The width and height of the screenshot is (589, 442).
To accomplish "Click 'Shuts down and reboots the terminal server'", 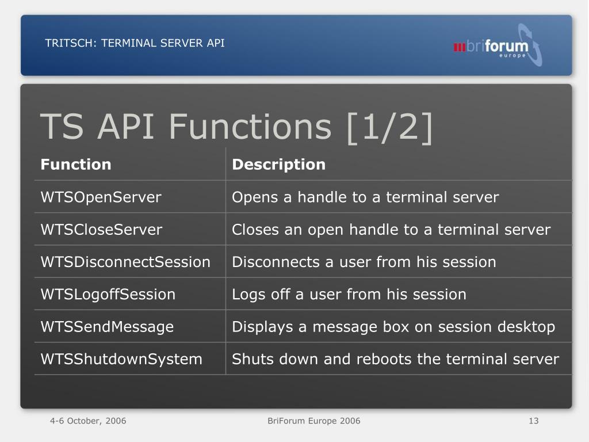I will [395, 359].
